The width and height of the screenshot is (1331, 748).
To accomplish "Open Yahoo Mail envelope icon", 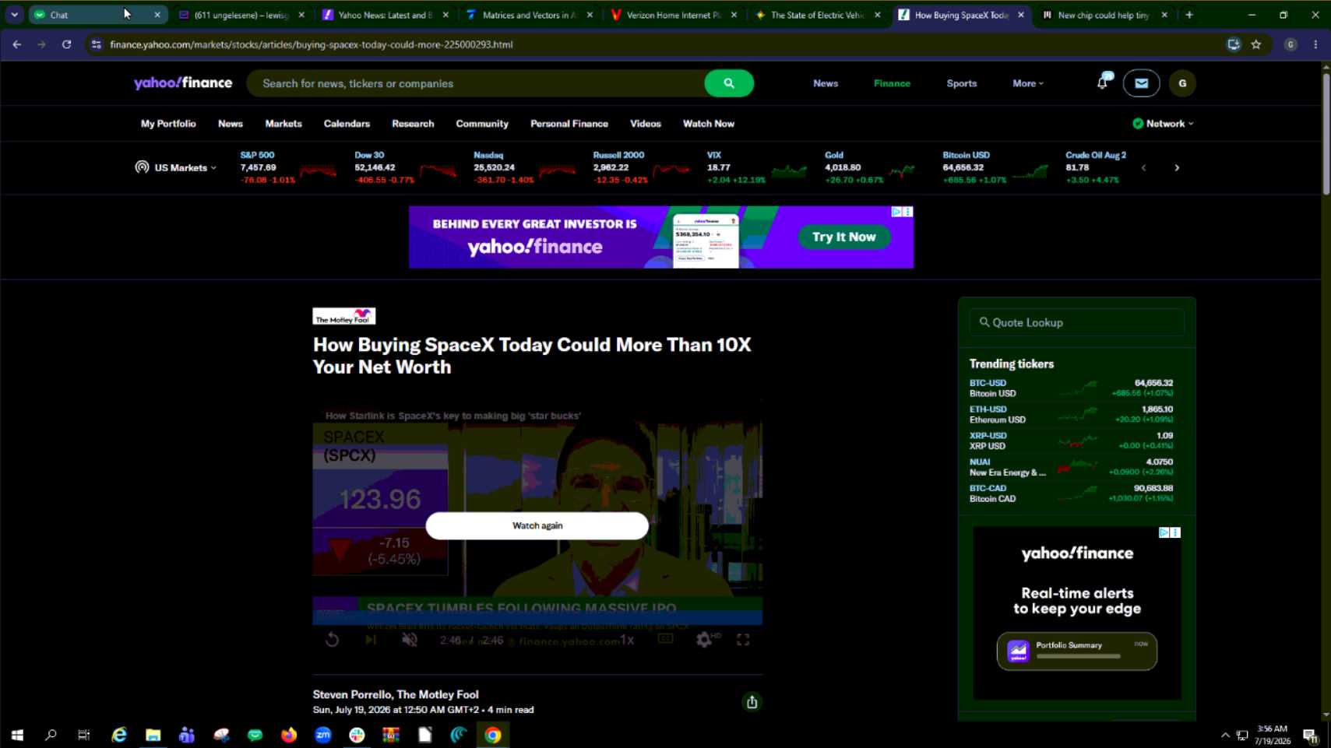I will 1141,83.
